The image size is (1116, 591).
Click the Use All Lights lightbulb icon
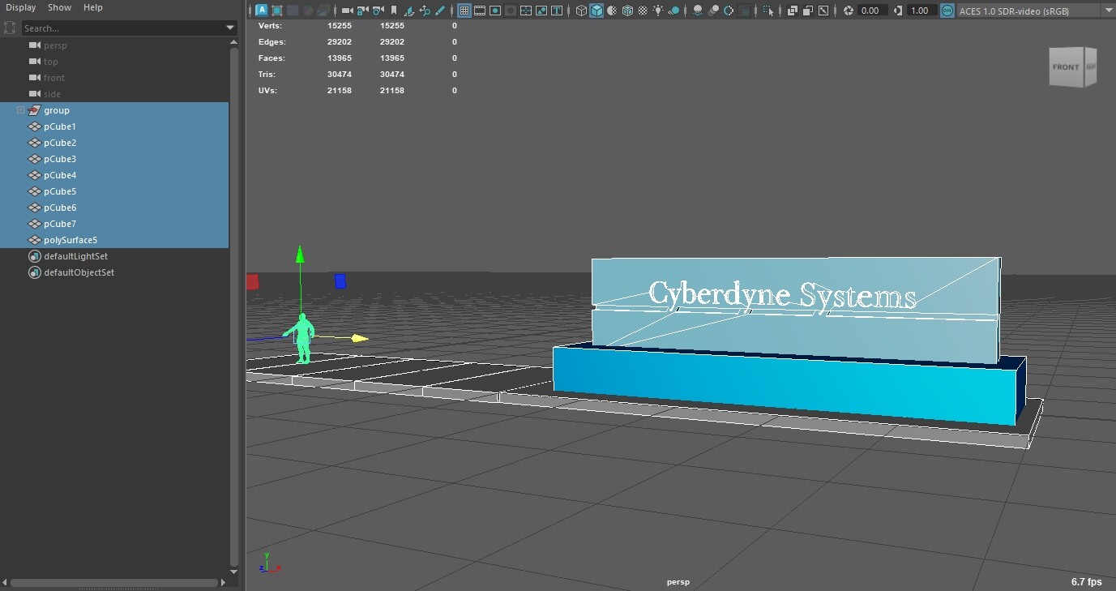(657, 11)
